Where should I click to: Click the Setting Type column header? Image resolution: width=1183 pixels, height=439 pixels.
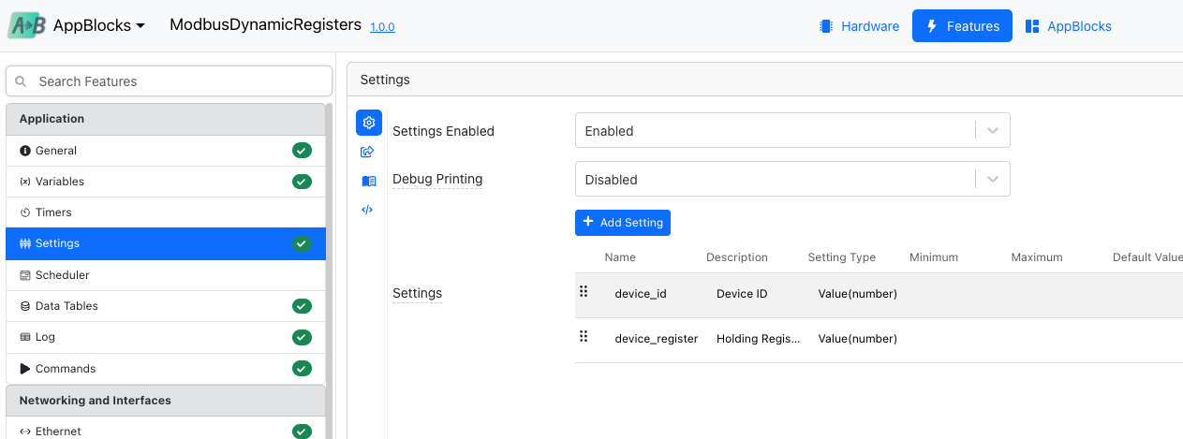pyautogui.click(x=842, y=257)
